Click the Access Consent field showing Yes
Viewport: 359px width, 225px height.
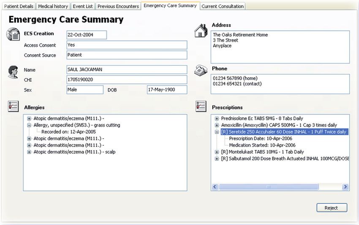(x=127, y=45)
